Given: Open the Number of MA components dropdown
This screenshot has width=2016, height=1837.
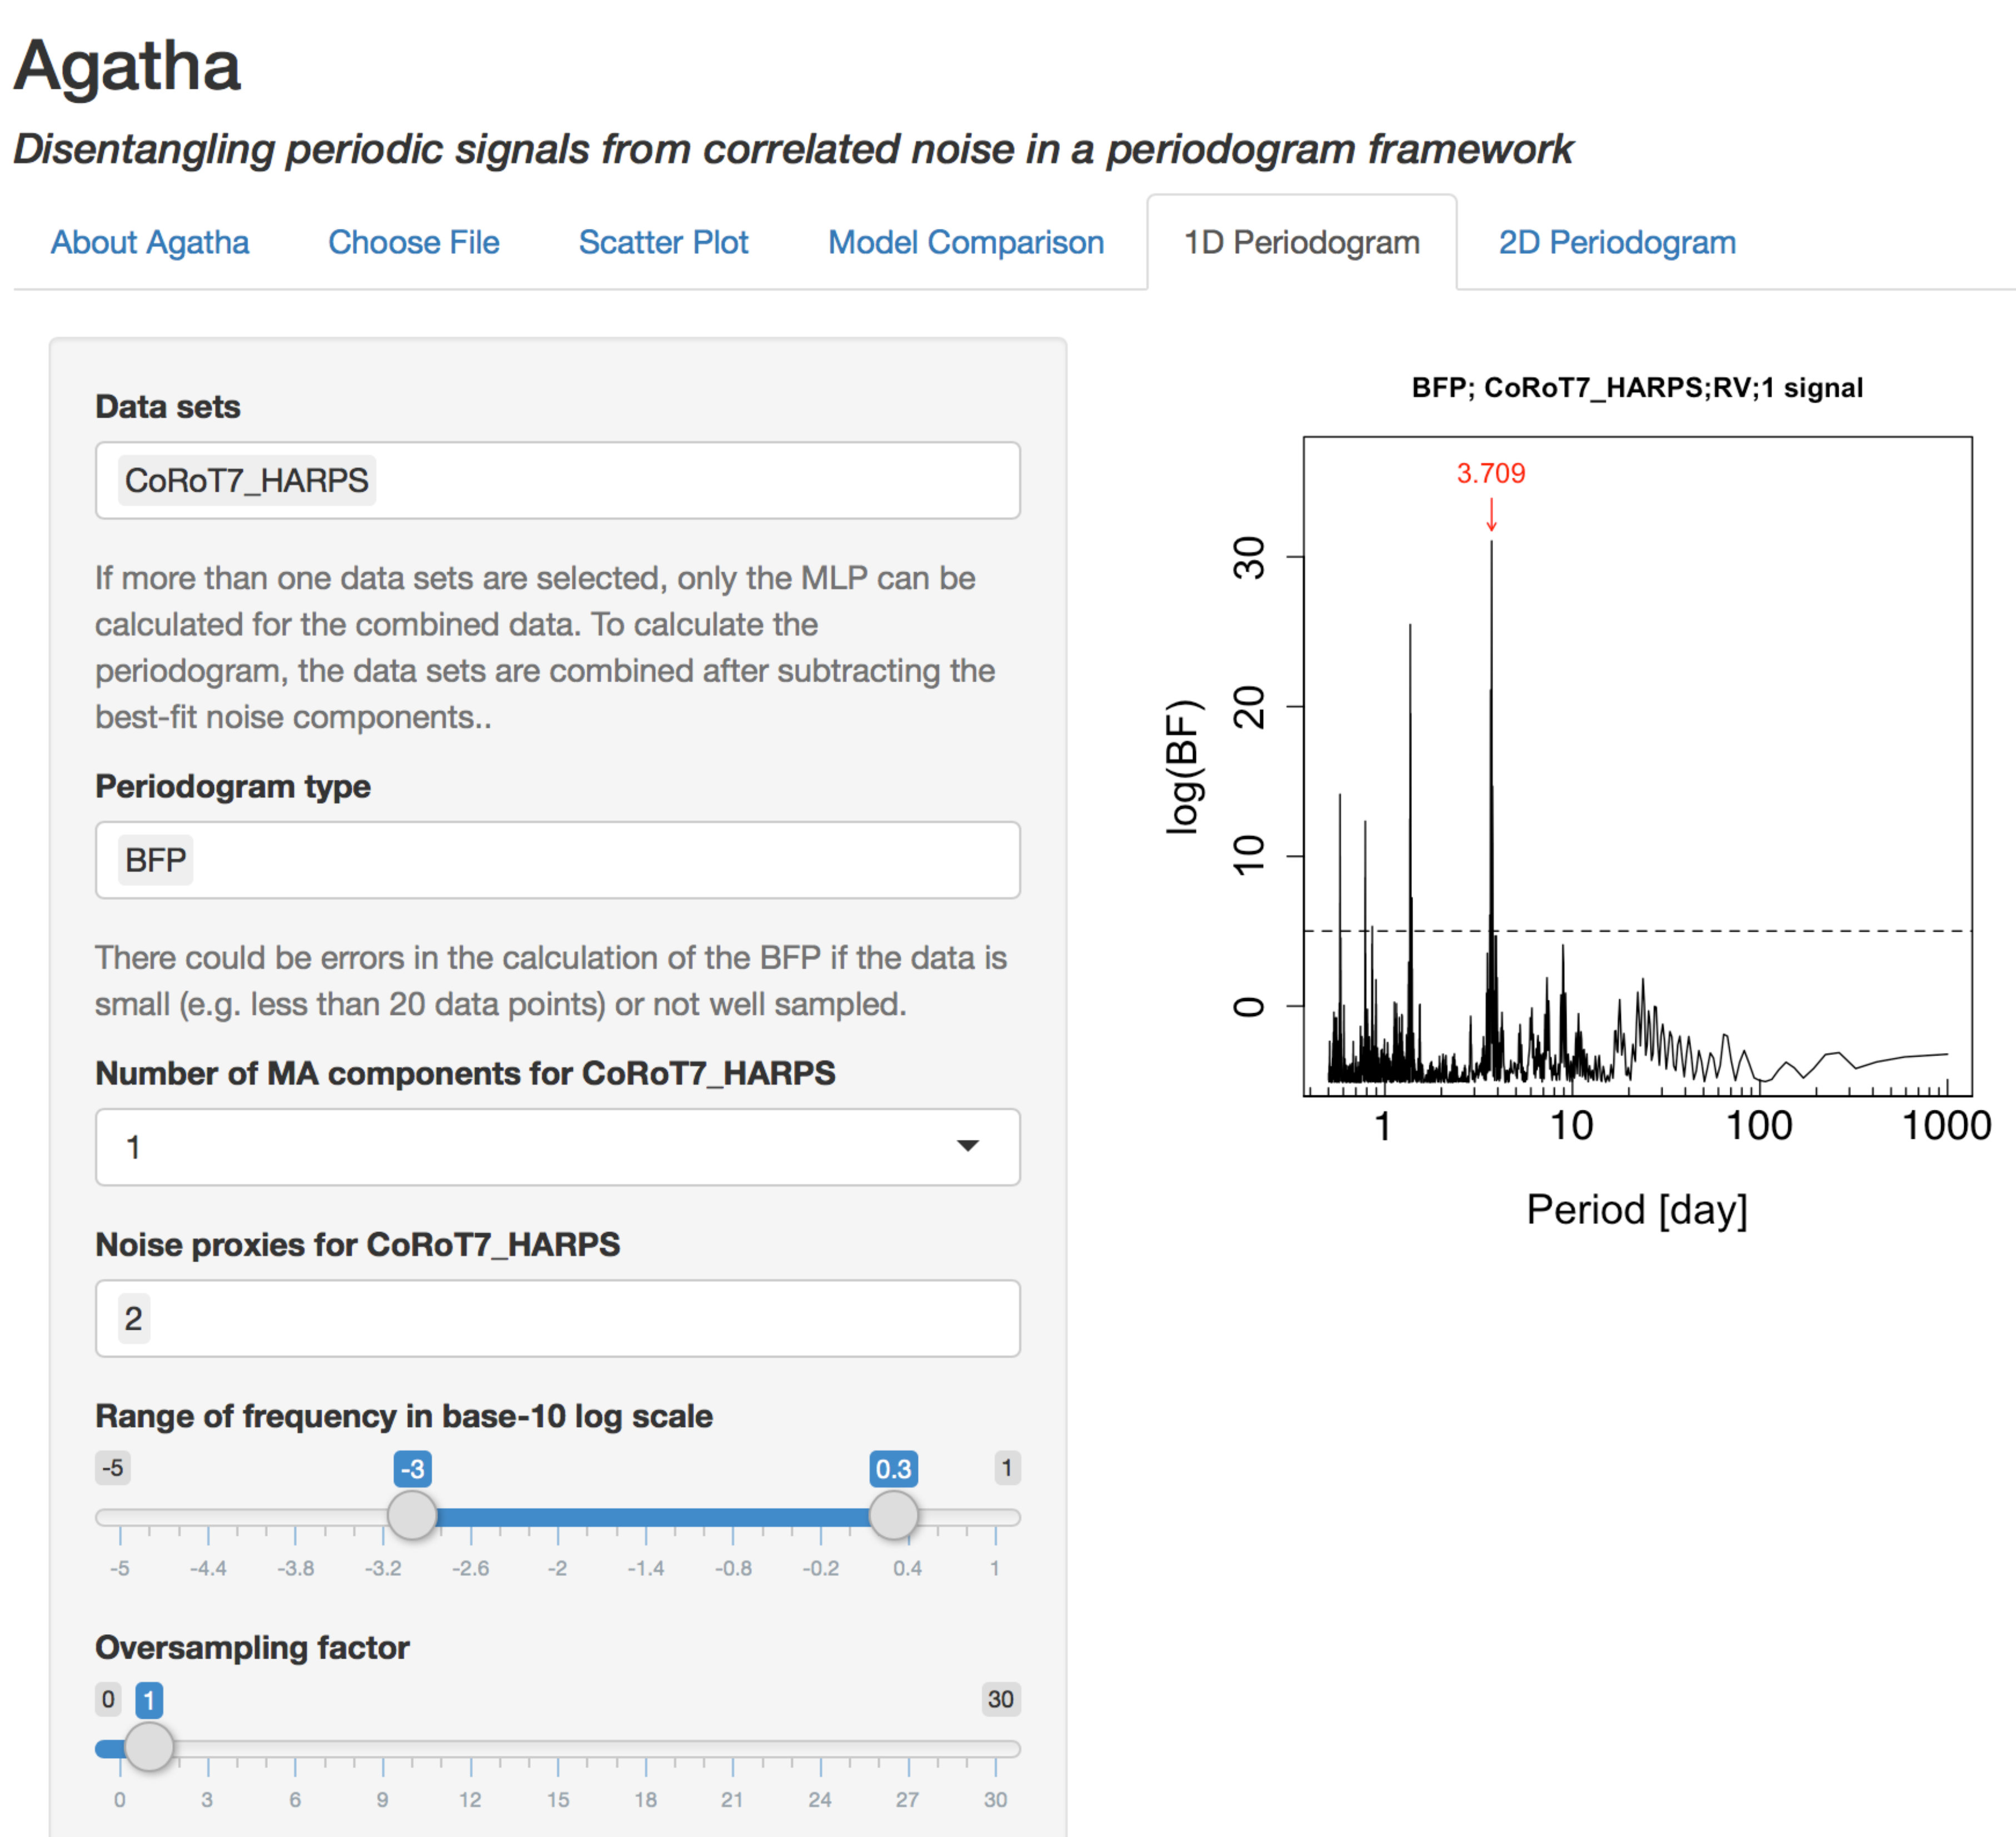Looking at the screenshot, I should point(558,1147).
